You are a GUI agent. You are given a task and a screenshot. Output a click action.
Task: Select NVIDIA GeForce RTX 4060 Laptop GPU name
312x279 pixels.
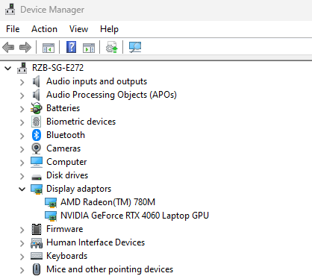click(134, 216)
